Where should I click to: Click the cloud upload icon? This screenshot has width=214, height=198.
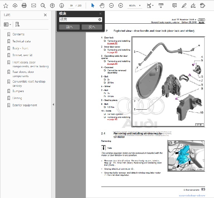(15, 6)
